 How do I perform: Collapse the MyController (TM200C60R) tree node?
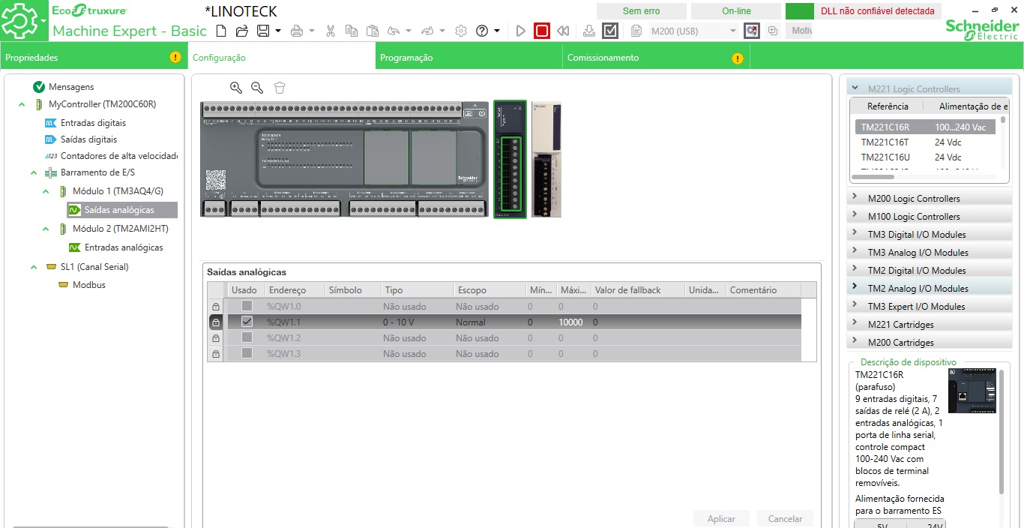pos(22,104)
